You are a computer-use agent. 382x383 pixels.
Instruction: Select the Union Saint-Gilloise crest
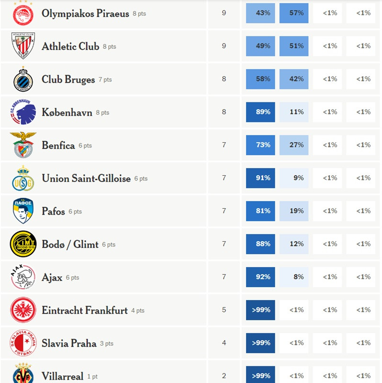click(23, 178)
